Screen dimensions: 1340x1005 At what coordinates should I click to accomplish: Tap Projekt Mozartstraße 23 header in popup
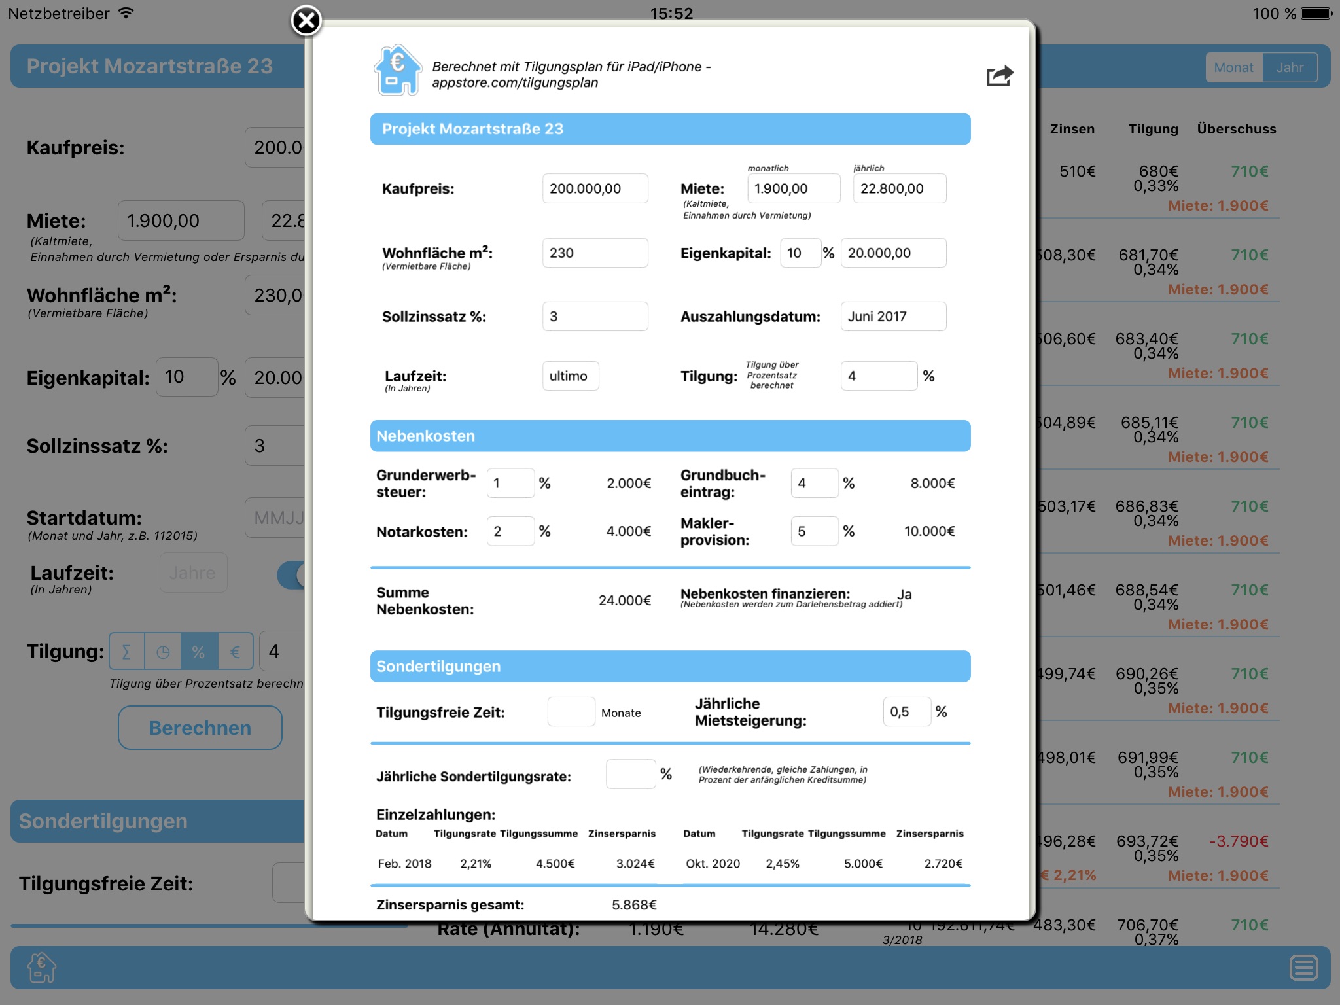(670, 129)
